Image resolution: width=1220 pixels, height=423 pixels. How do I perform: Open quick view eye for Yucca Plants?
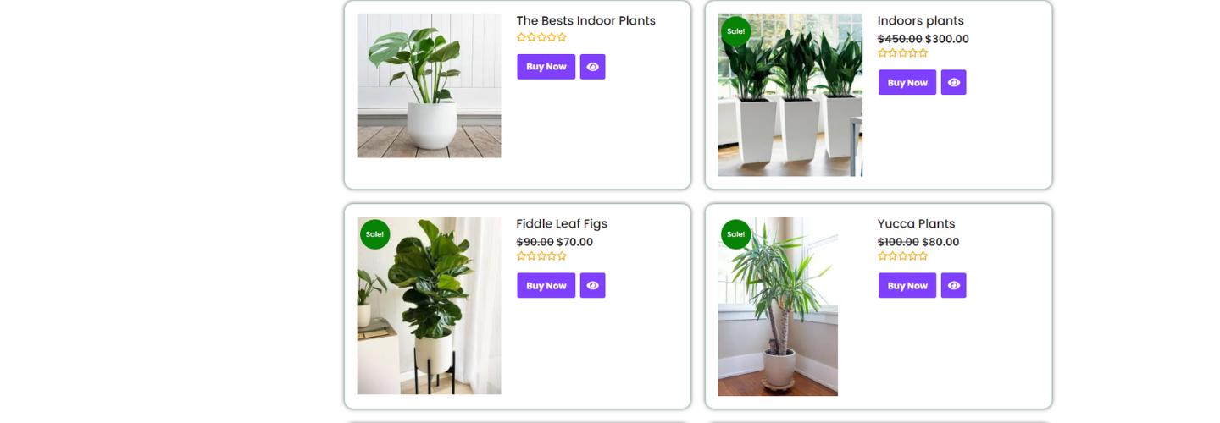(953, 285)
